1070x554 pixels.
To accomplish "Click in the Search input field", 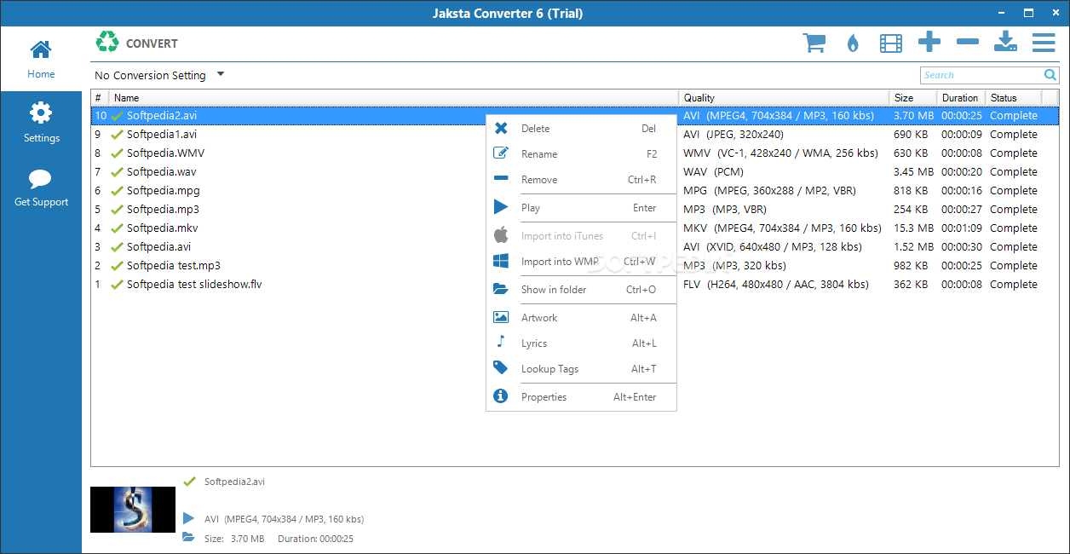I will [981, 75].
